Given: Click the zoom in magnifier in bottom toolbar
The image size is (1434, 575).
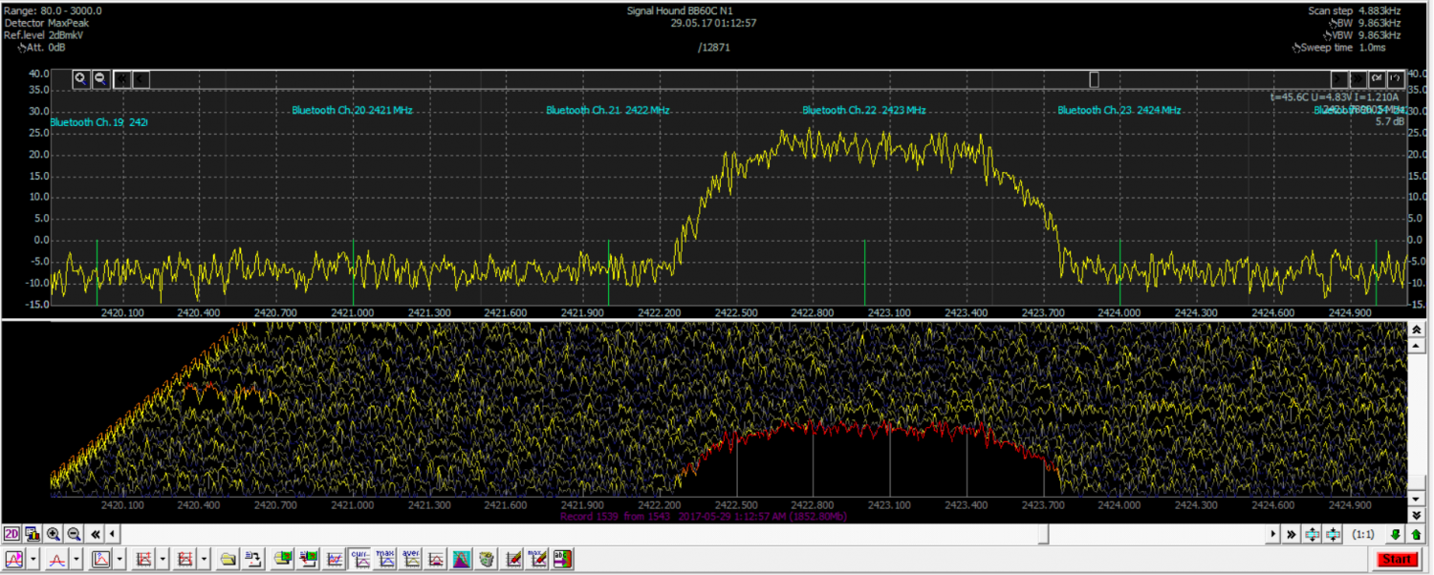Looking at the screenshot, I should pos(54,534).
